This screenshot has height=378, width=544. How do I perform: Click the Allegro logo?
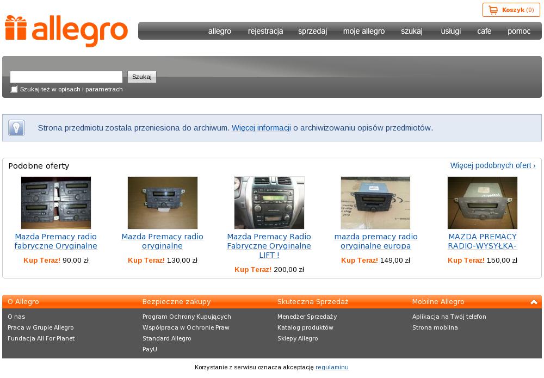[x=66, y=30]
